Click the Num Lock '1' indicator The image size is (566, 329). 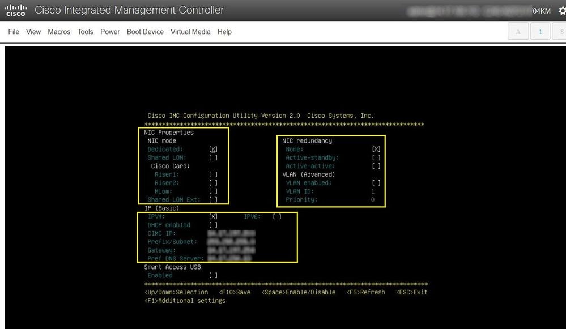(540, 31)
